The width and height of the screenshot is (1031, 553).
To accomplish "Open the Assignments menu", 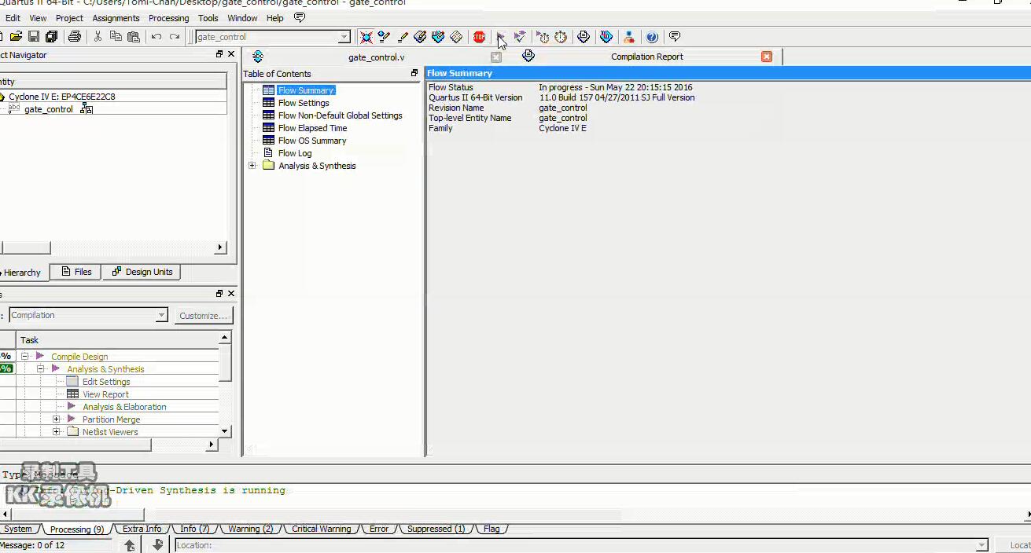I will coord(116,18).
